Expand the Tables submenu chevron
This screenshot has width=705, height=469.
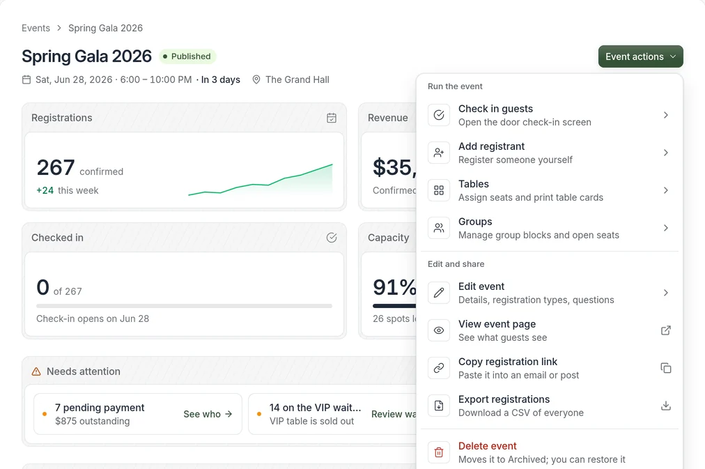pos(666,191)
